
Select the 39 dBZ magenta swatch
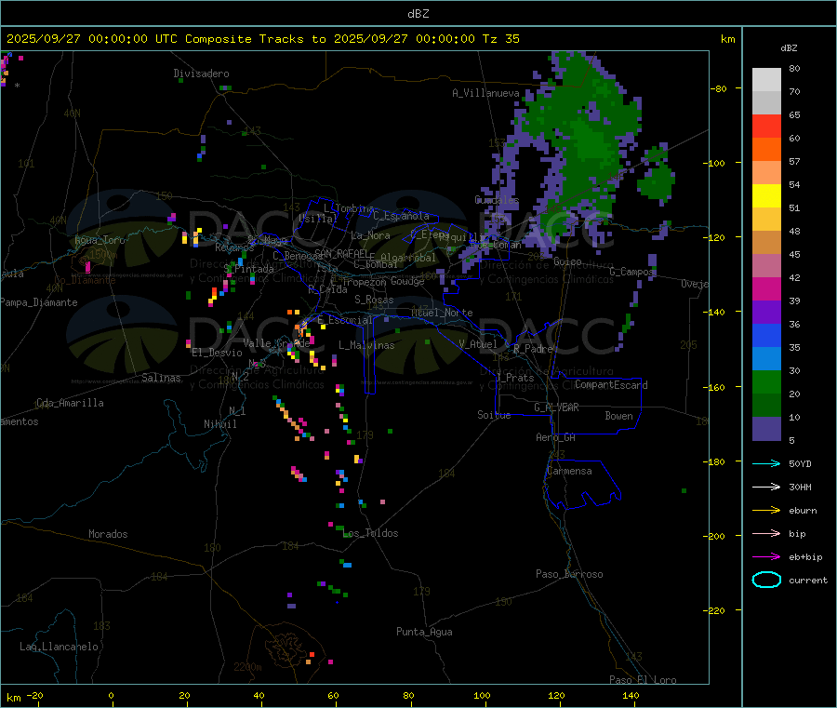tap(766, 288)
